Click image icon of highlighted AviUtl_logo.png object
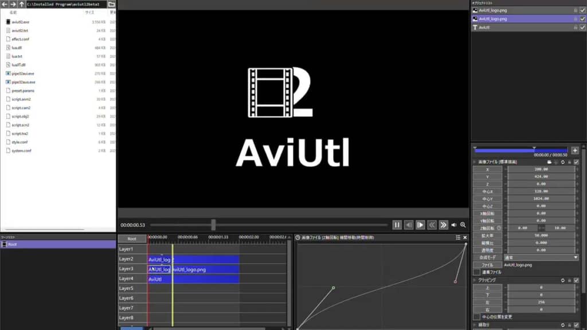The width and height of the screenshot is (587, 330). click(475, 19)
